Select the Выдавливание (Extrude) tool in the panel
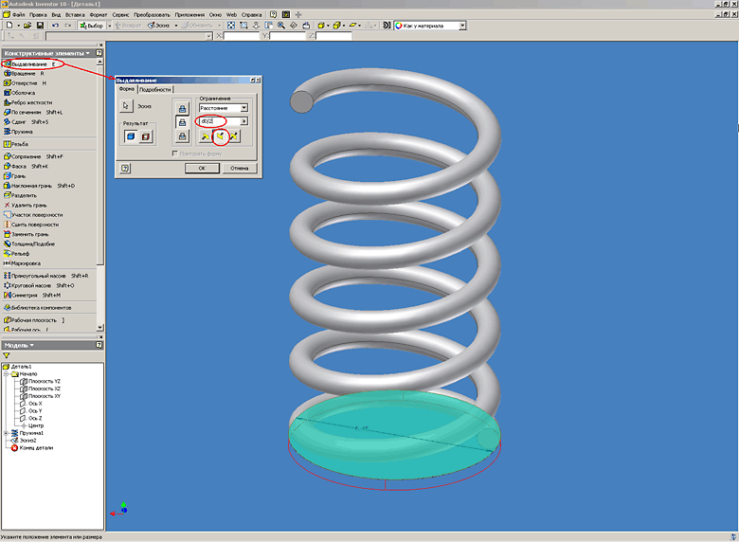The height and width of the screenshot is (542, 739). [29, 63]
